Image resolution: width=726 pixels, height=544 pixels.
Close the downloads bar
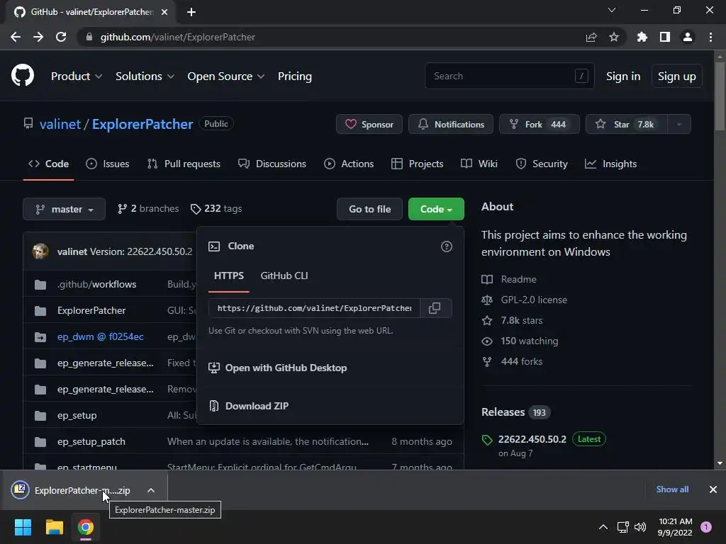tap(713, 489)
